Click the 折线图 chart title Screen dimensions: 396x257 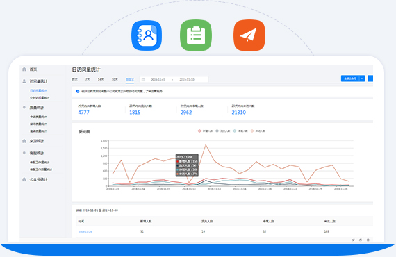point(84,131)
